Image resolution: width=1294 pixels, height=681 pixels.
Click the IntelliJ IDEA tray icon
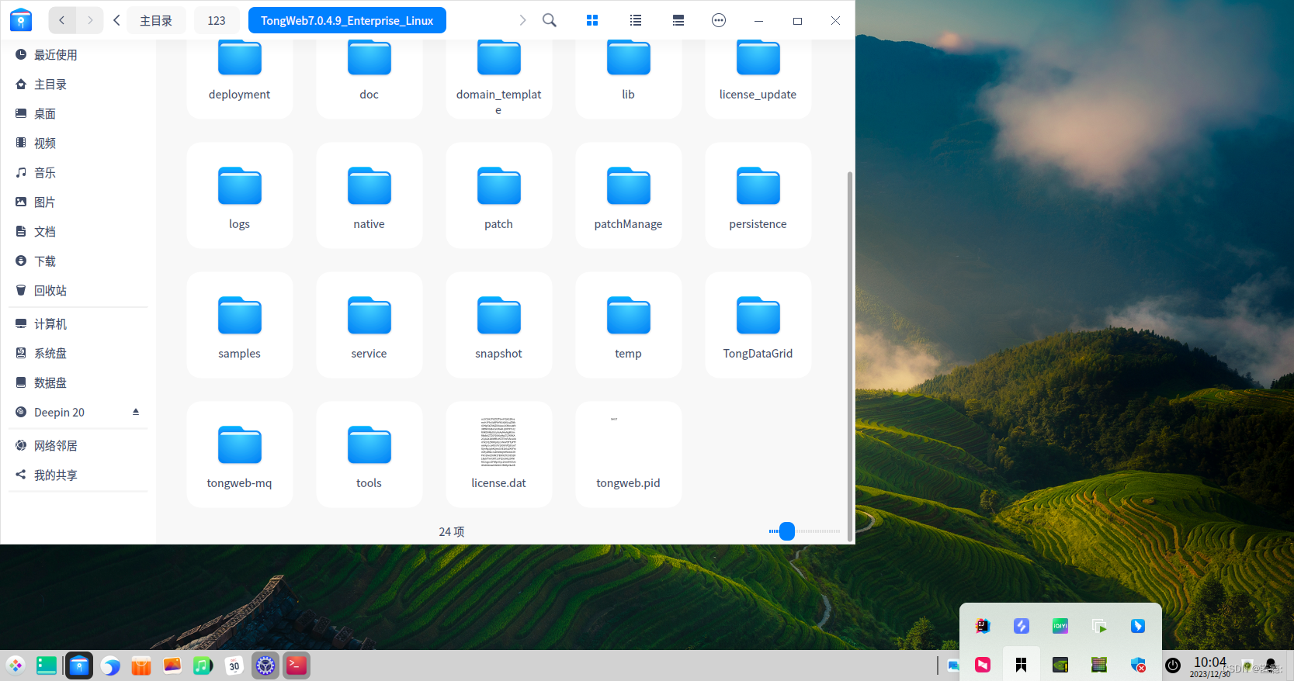[983, 626]
